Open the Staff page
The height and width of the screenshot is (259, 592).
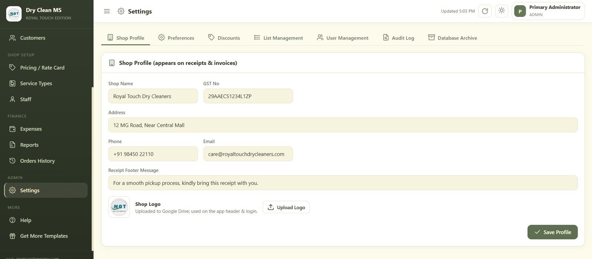tap(46, 99)
